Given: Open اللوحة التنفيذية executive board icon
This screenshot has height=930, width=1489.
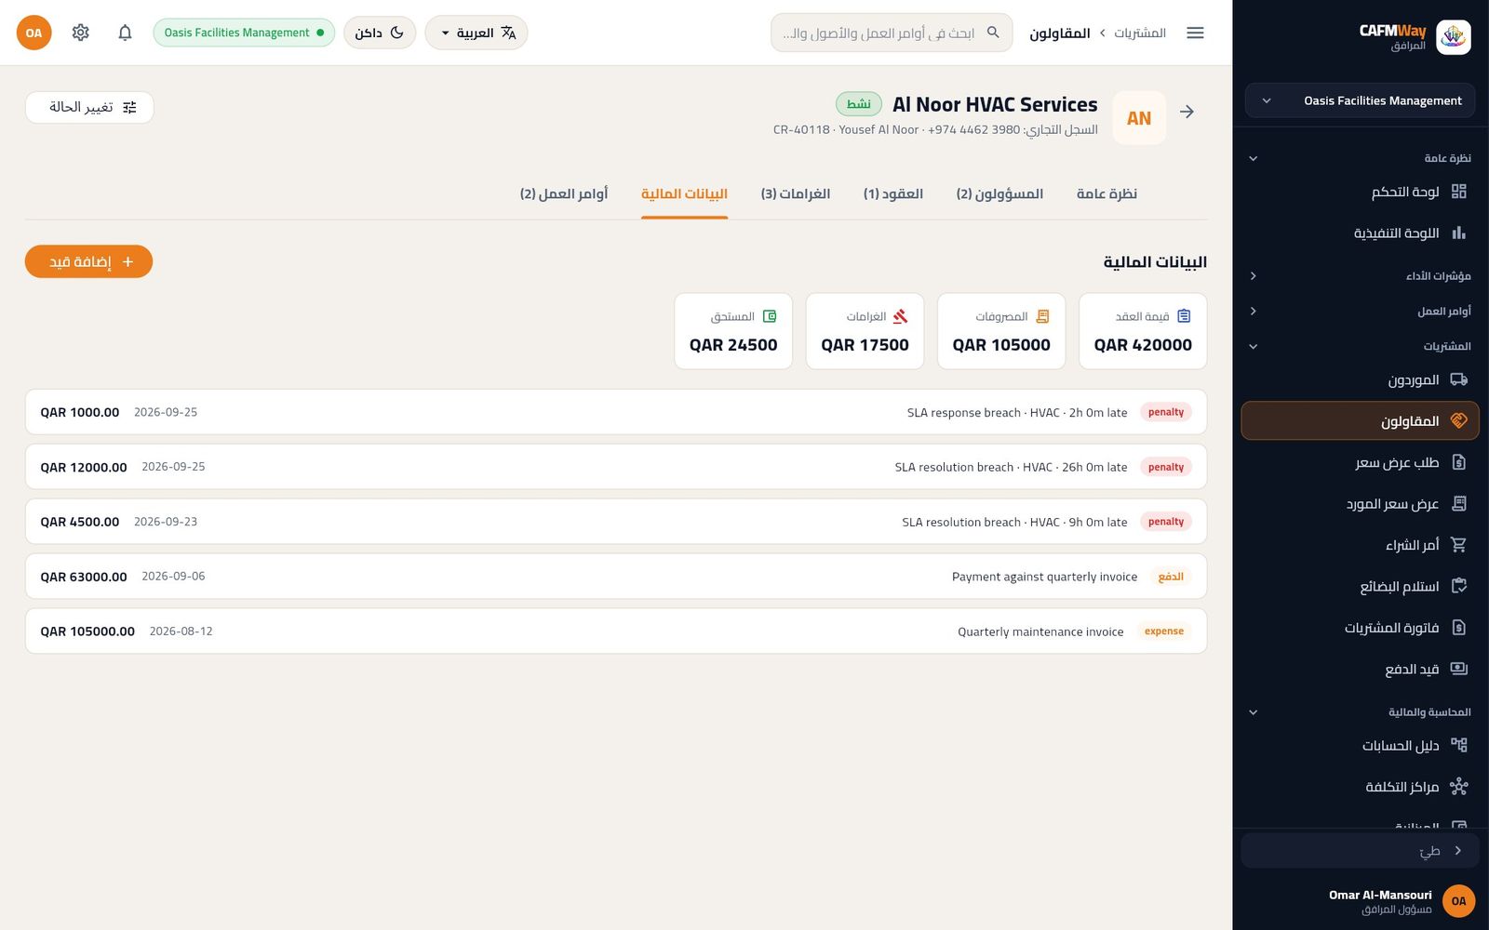Looking at the screenshot, I should [x=1458, y=232].
